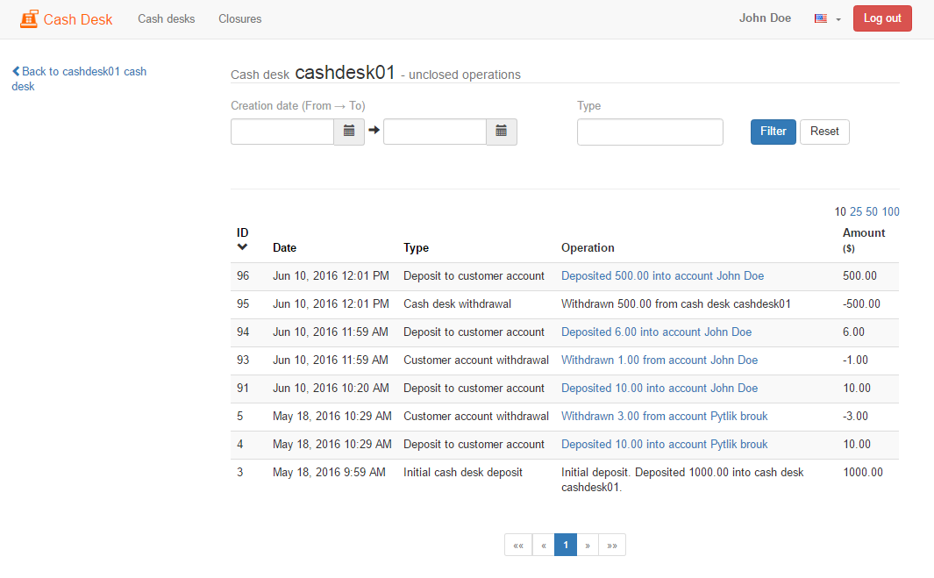Screen dimensions: 934x578
Task: Open Withdrawn 3.00 from account Pytlik brouk
Action: coord(664,417)
